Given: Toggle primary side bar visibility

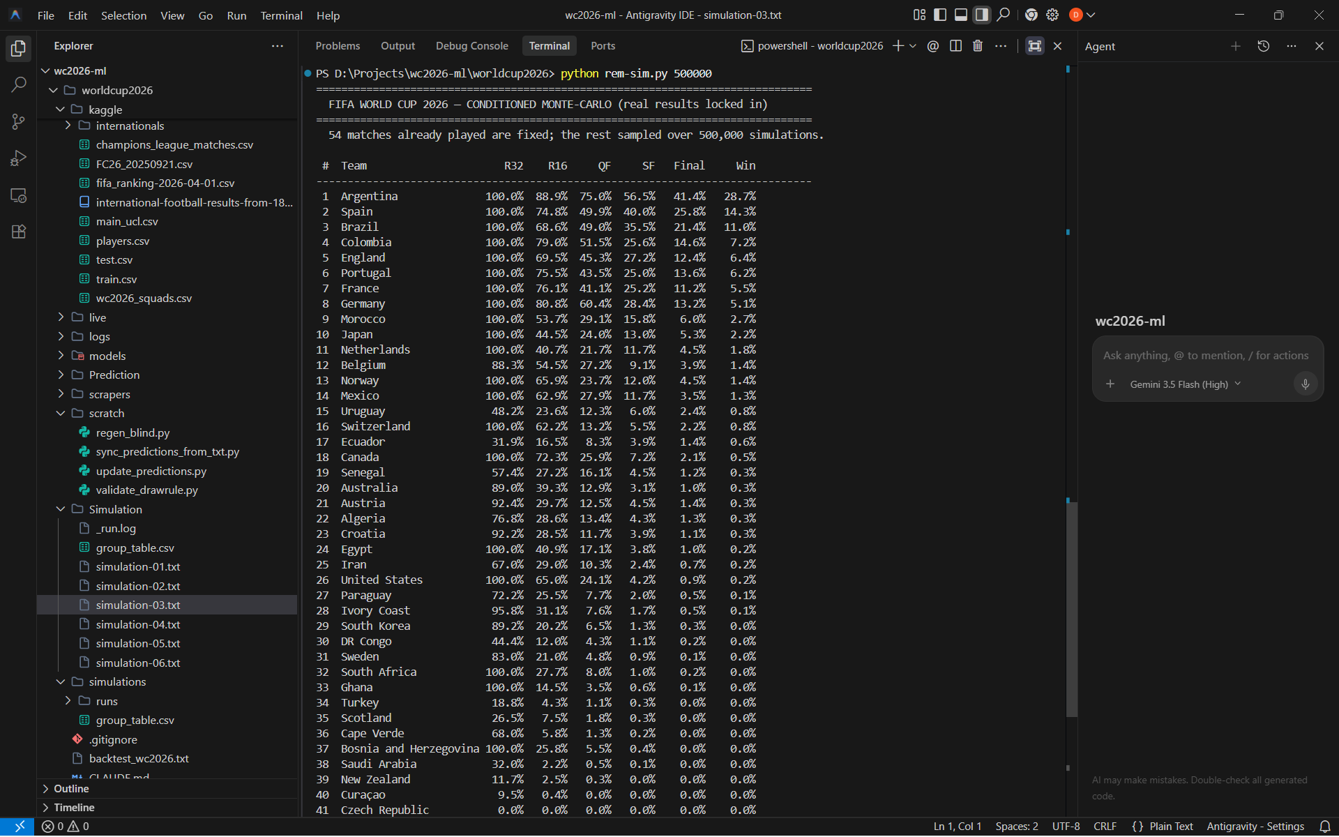Looking at the screenshot, I should 940,15.
